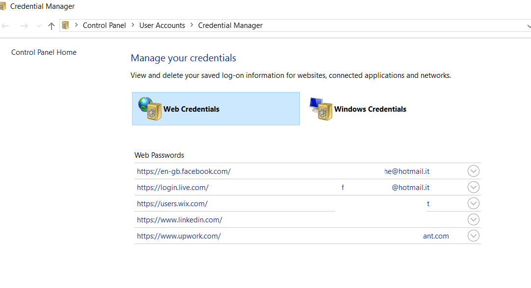Expand the login.live.com credential details
Viewport: 531px width, 288px height.
pos(474,187)
